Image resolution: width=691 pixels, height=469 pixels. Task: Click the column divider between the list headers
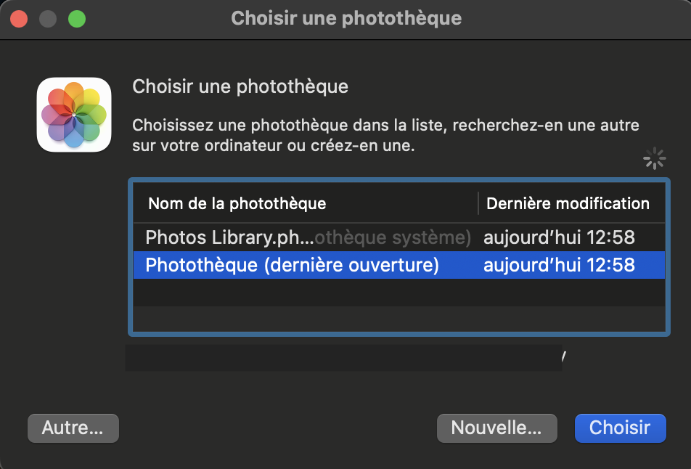pyautogui.click(x=478, y=203)
